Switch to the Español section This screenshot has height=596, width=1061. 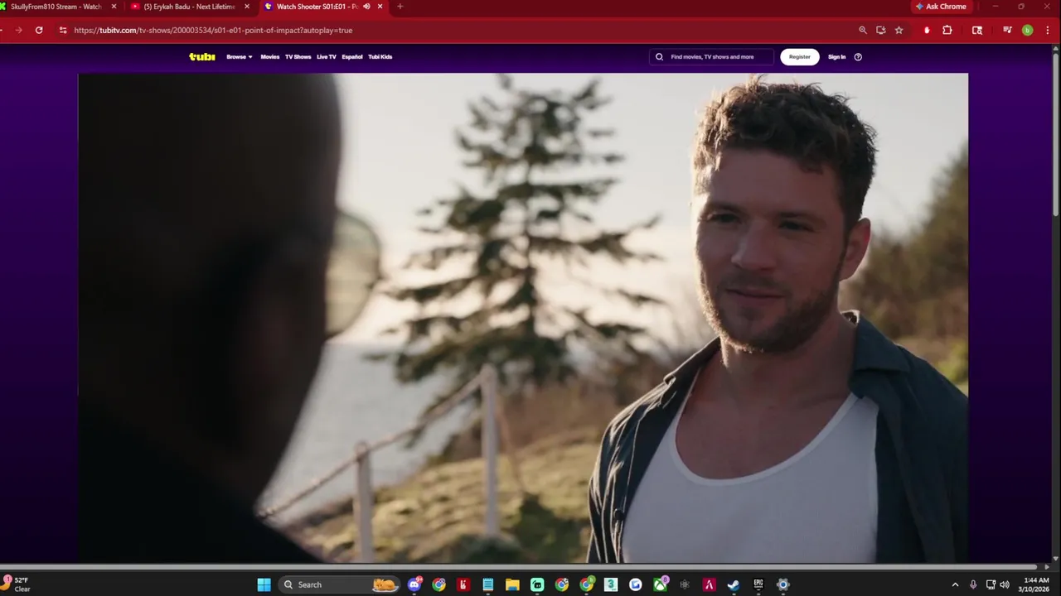[x=352, y=57]
